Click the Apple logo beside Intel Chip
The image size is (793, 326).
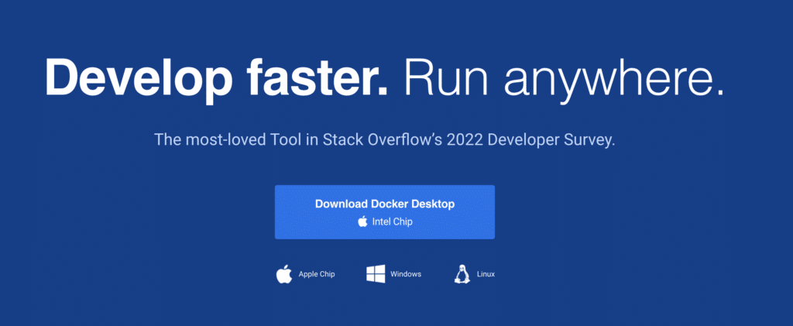tap(362, 221)
